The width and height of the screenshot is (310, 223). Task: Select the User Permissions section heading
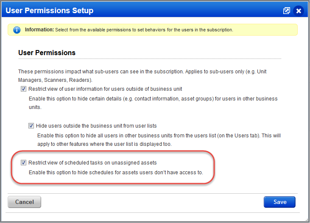point(47,53)
